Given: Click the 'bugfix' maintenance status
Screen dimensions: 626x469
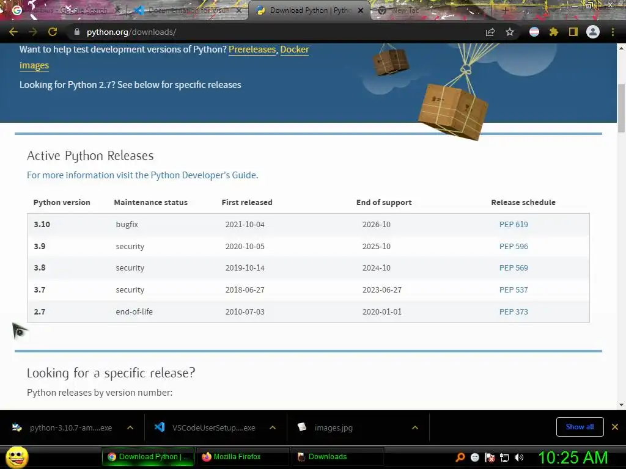Looking at the screenshot, I should point(127,225).
